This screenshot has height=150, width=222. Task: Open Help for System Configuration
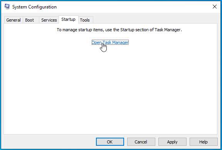(x=203, y=142)
